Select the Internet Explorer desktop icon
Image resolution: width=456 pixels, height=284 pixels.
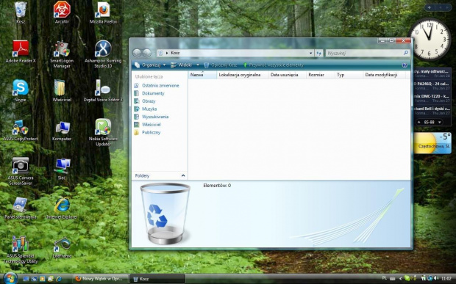(x=62, y=208)
